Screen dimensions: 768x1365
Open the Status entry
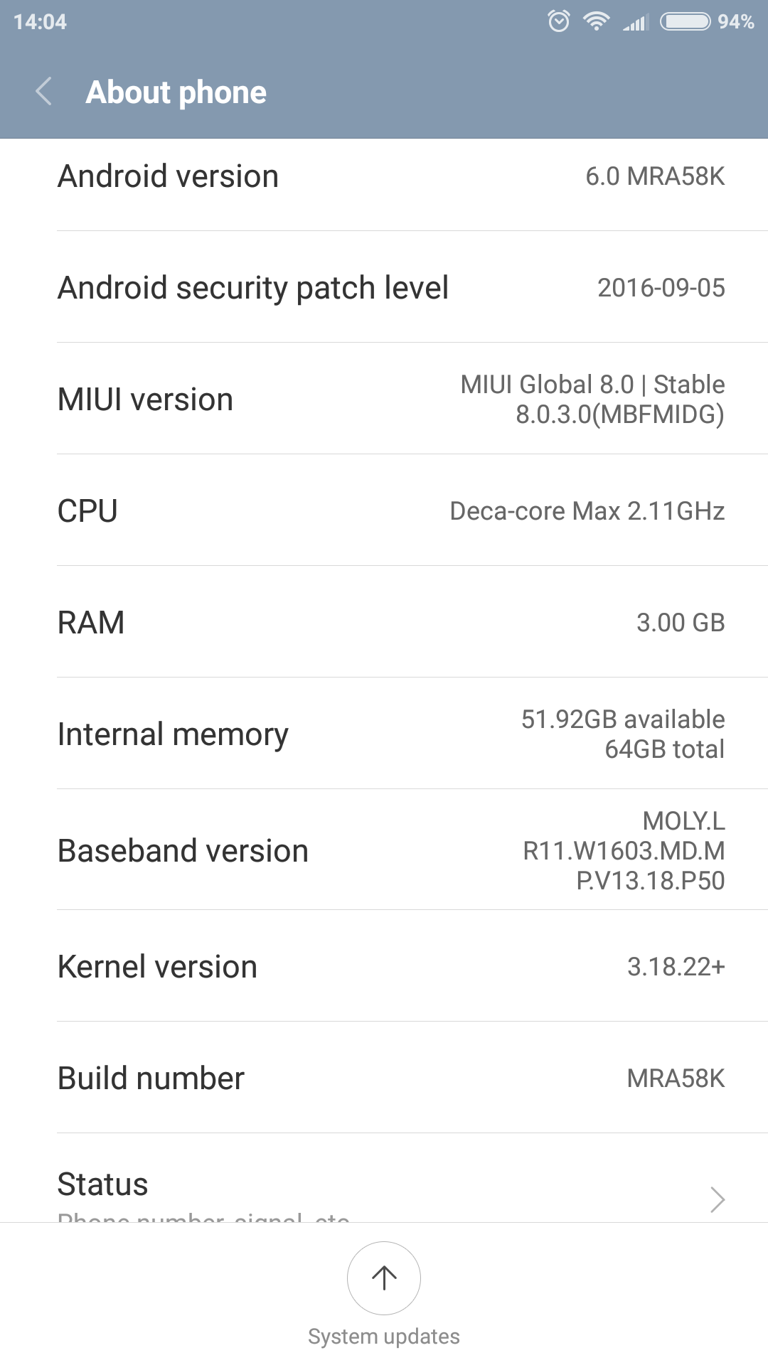point(102,1184)
